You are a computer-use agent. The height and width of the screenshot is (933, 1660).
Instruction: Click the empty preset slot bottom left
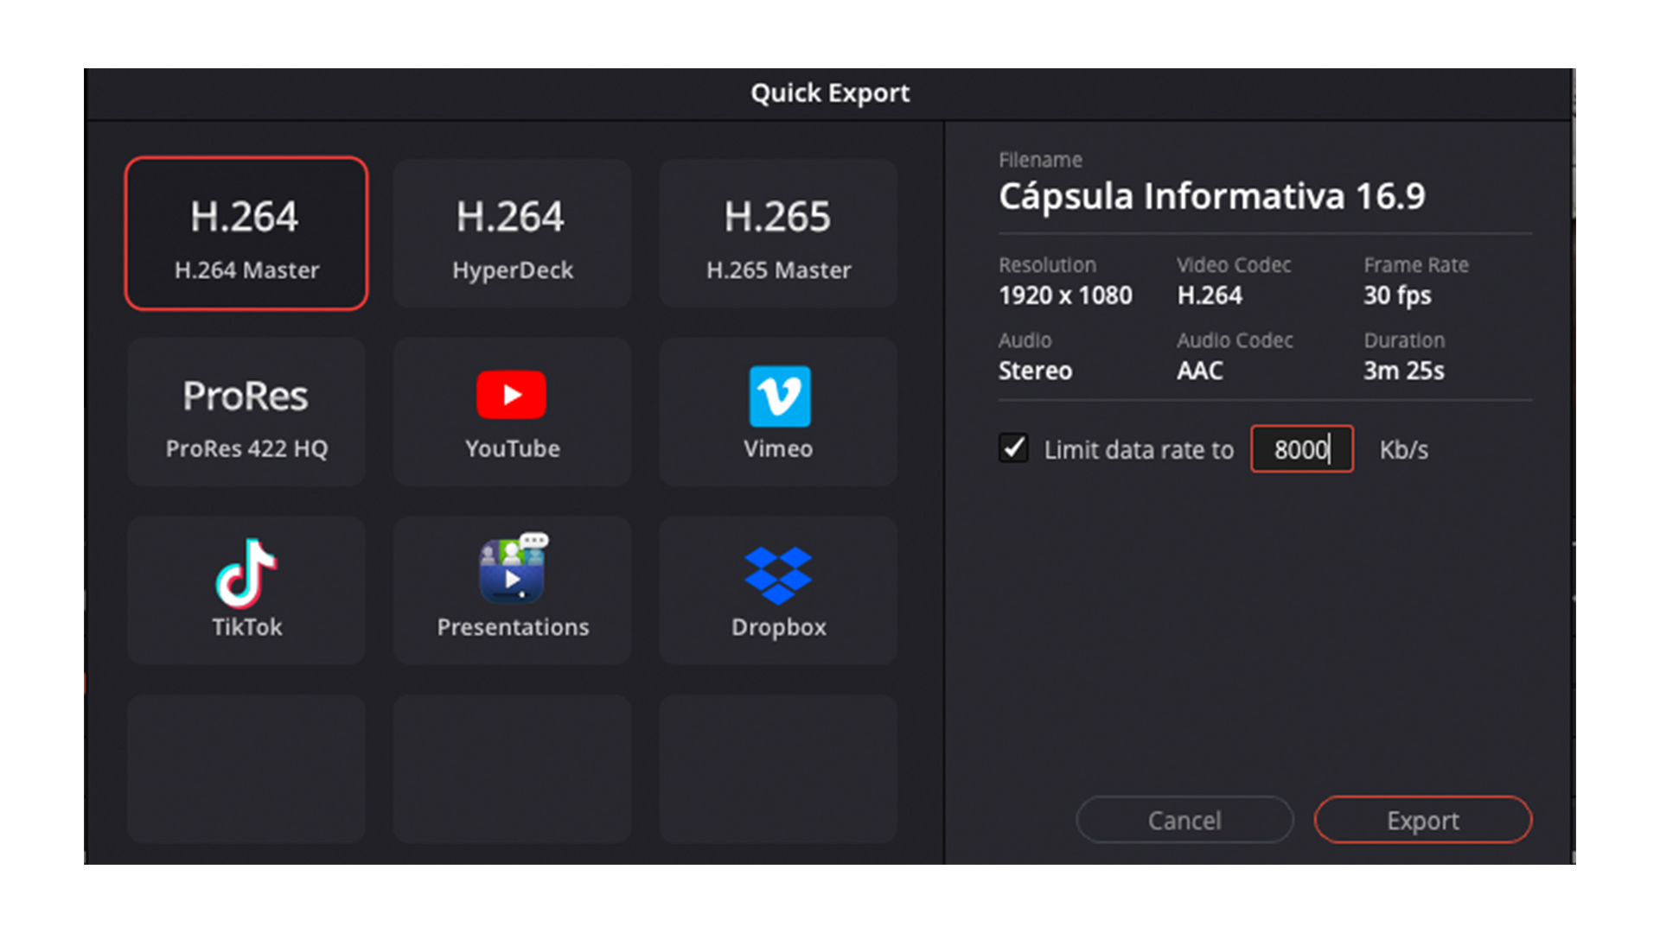pyautogui.click(x=246, y=768)
